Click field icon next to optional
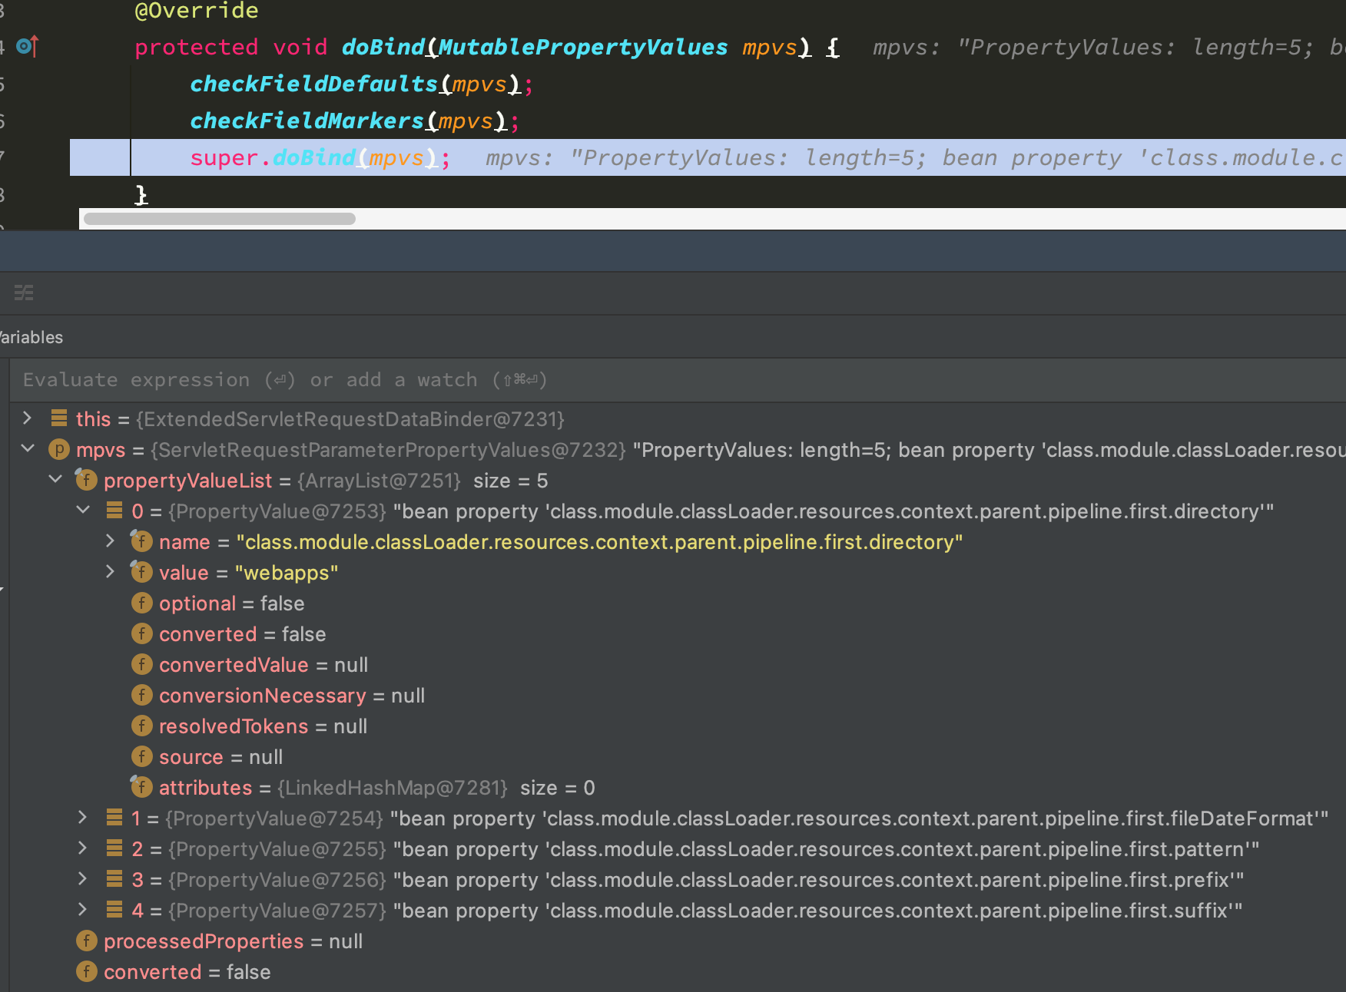 [x=141, y=603]
